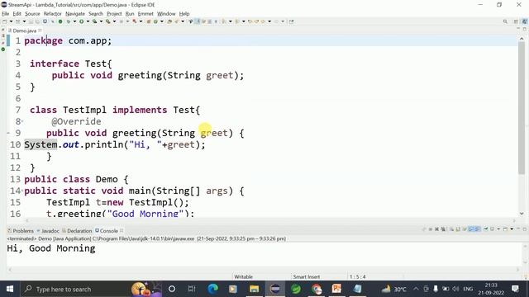The width and height of the screenshot is (529, 297).
Task: Click the New file toolbar icon
Action: 4,21
